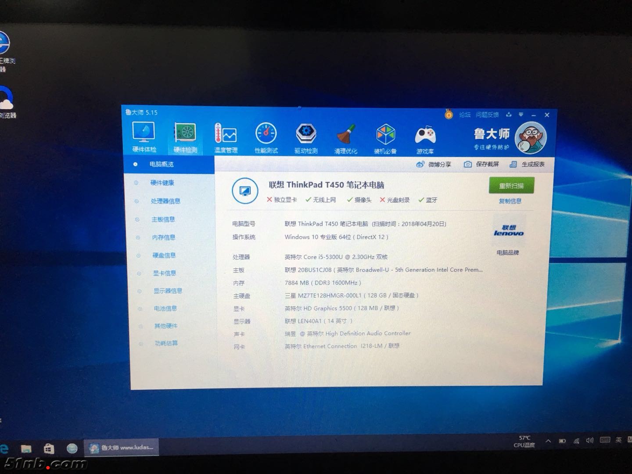Open the 清理优化 cleanup broom icon

coord(346,139)
